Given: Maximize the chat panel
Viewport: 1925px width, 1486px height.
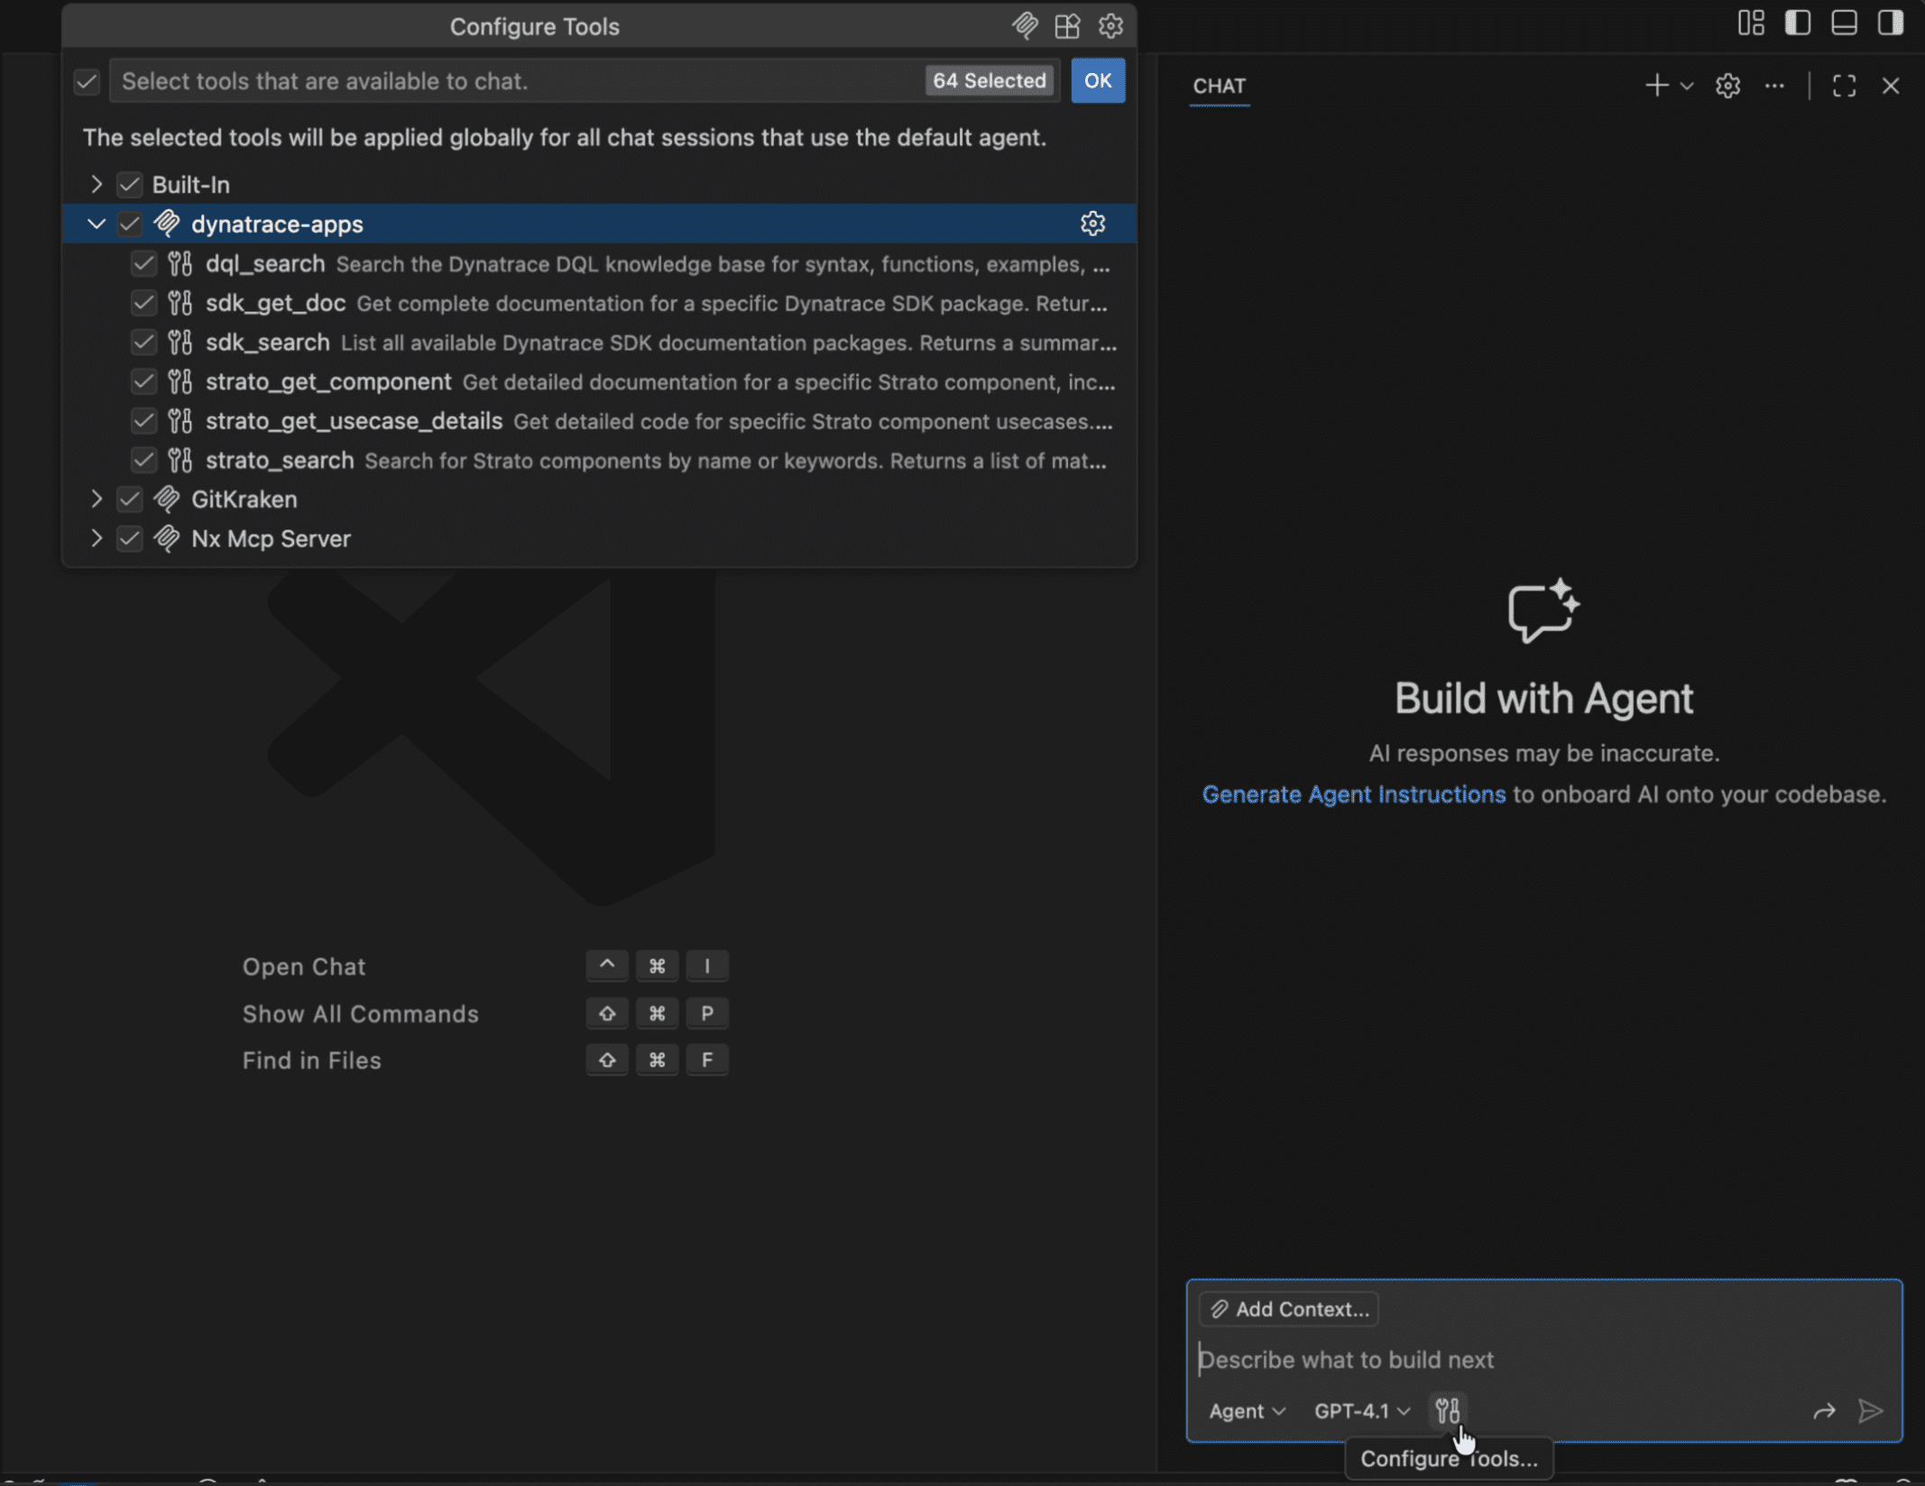Looking at the screenshot, I should 1843,85.
